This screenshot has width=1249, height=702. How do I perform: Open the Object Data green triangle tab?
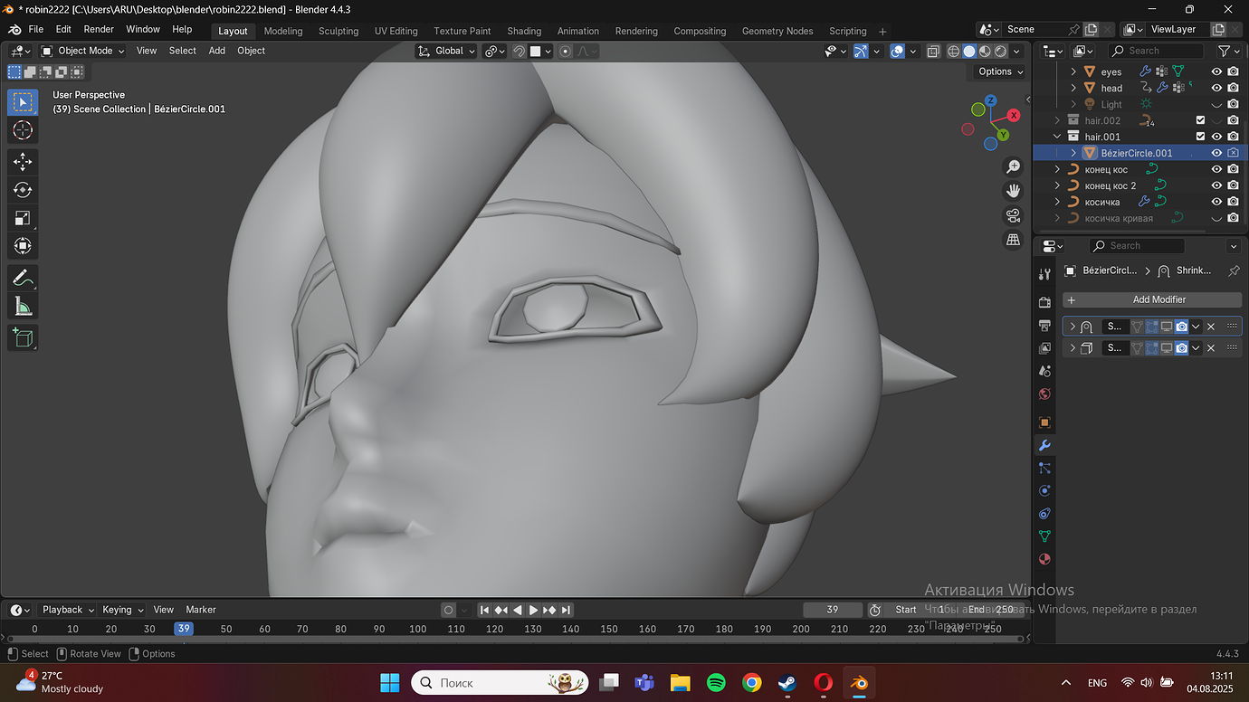point(1044,536)
